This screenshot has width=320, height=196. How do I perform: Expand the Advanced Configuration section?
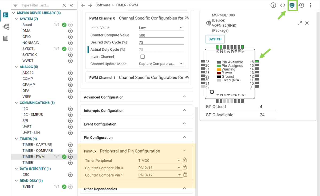pyautogui.click(x=136, y=97)
